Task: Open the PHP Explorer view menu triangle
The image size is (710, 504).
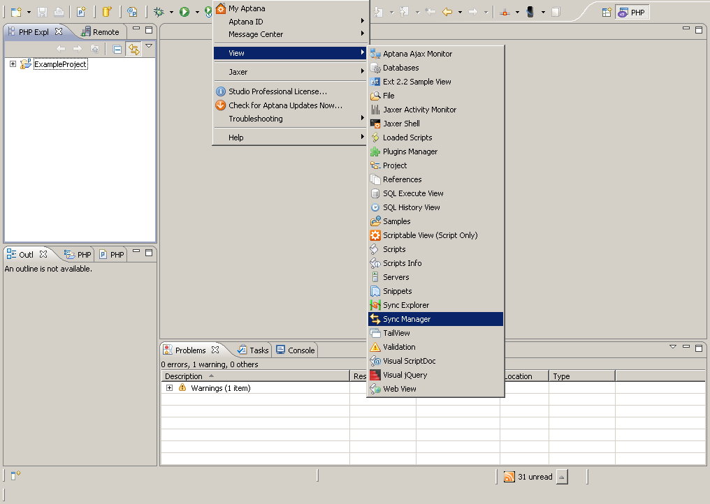Action: click(149, 46)
